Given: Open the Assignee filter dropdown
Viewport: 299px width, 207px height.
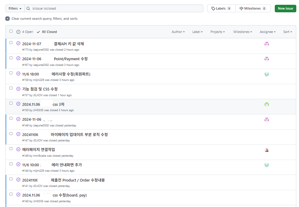Looking at the screenshot, I should click(268, 32).
